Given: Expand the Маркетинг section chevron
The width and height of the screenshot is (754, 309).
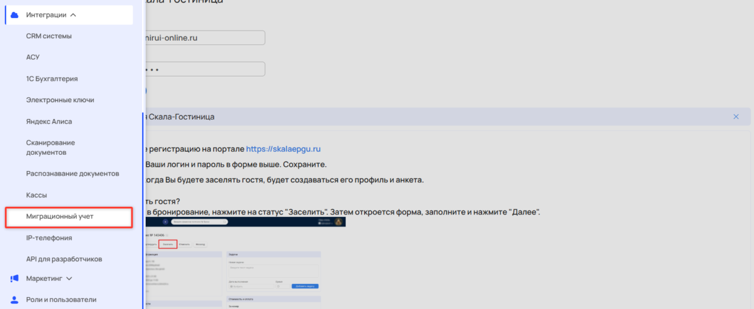Looking at the screenshot, I should click(69, 278).
